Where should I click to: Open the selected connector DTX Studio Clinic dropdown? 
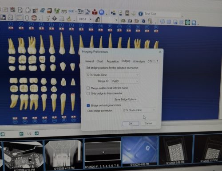point(113,75)
